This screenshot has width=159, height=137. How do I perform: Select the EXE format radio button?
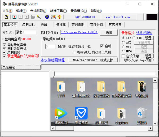[x=134, y=38]
